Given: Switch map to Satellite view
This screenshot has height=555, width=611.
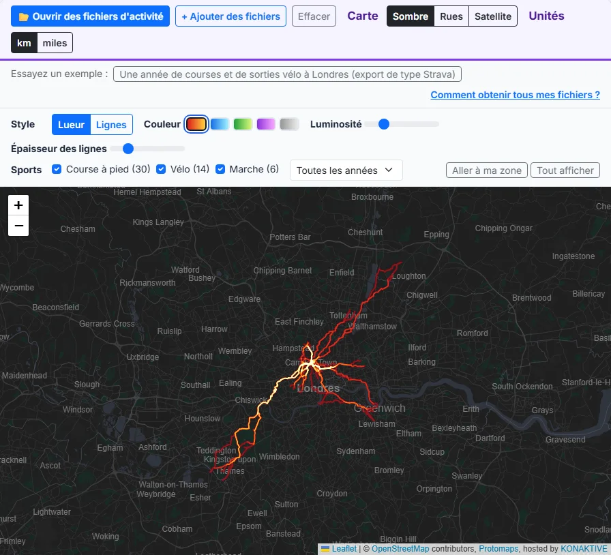Looking at the screenshot, I should coord(493,16).
